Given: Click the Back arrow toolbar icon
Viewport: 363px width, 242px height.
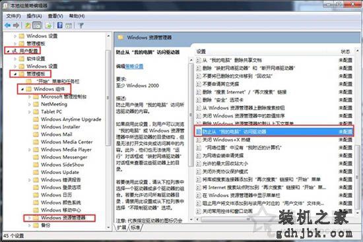Looking at the screenshot, I should point(8,25).
